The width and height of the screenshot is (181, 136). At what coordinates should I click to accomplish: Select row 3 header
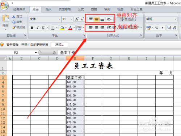click(x=3, y=78)
